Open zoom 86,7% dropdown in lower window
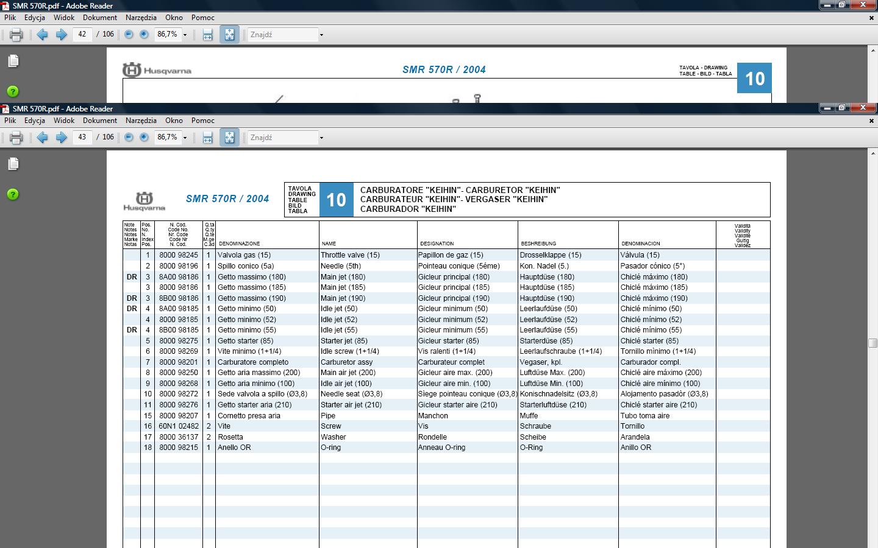The image size is (878, 548). coord(185,138)
